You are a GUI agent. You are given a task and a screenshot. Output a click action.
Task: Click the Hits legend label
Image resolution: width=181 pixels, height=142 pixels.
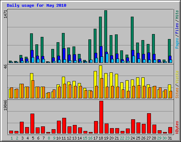coord(177,15)
